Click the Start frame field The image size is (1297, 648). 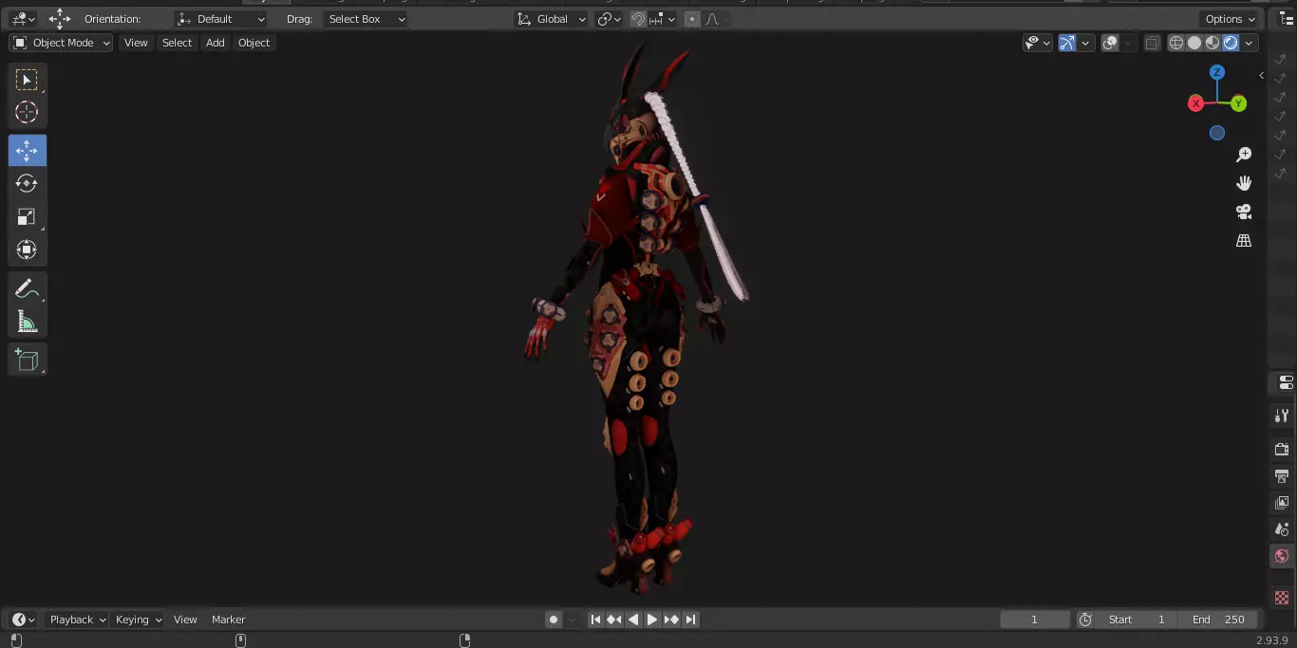(x=1137, y=620)
